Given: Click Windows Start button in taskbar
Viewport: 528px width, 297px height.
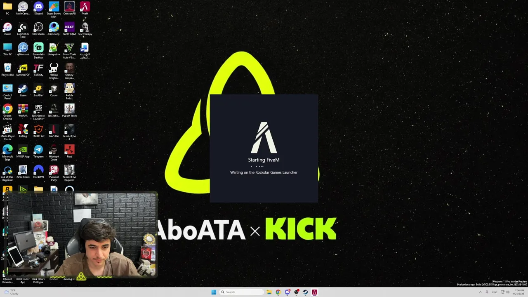Looking at the screenshot, I should 214,292.
